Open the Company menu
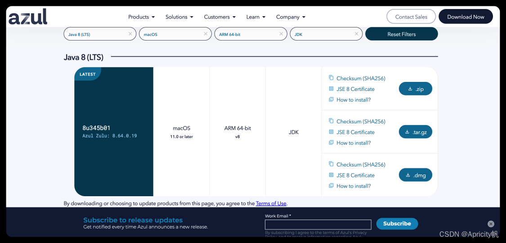The image size is (506, 243). [291, 17]
